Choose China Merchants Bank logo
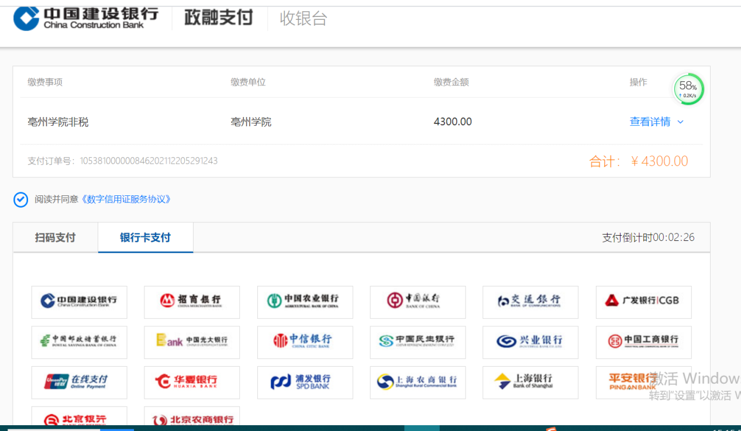 192,302
